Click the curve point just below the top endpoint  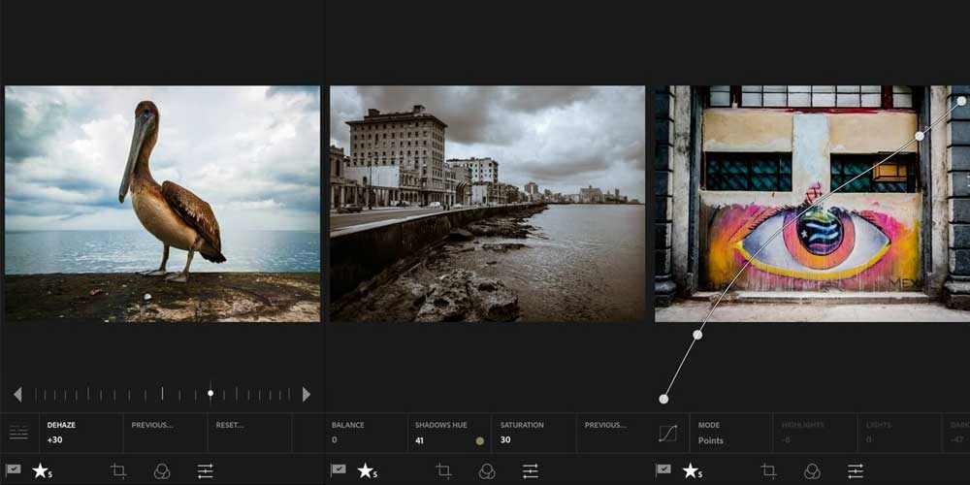(920, 136)
